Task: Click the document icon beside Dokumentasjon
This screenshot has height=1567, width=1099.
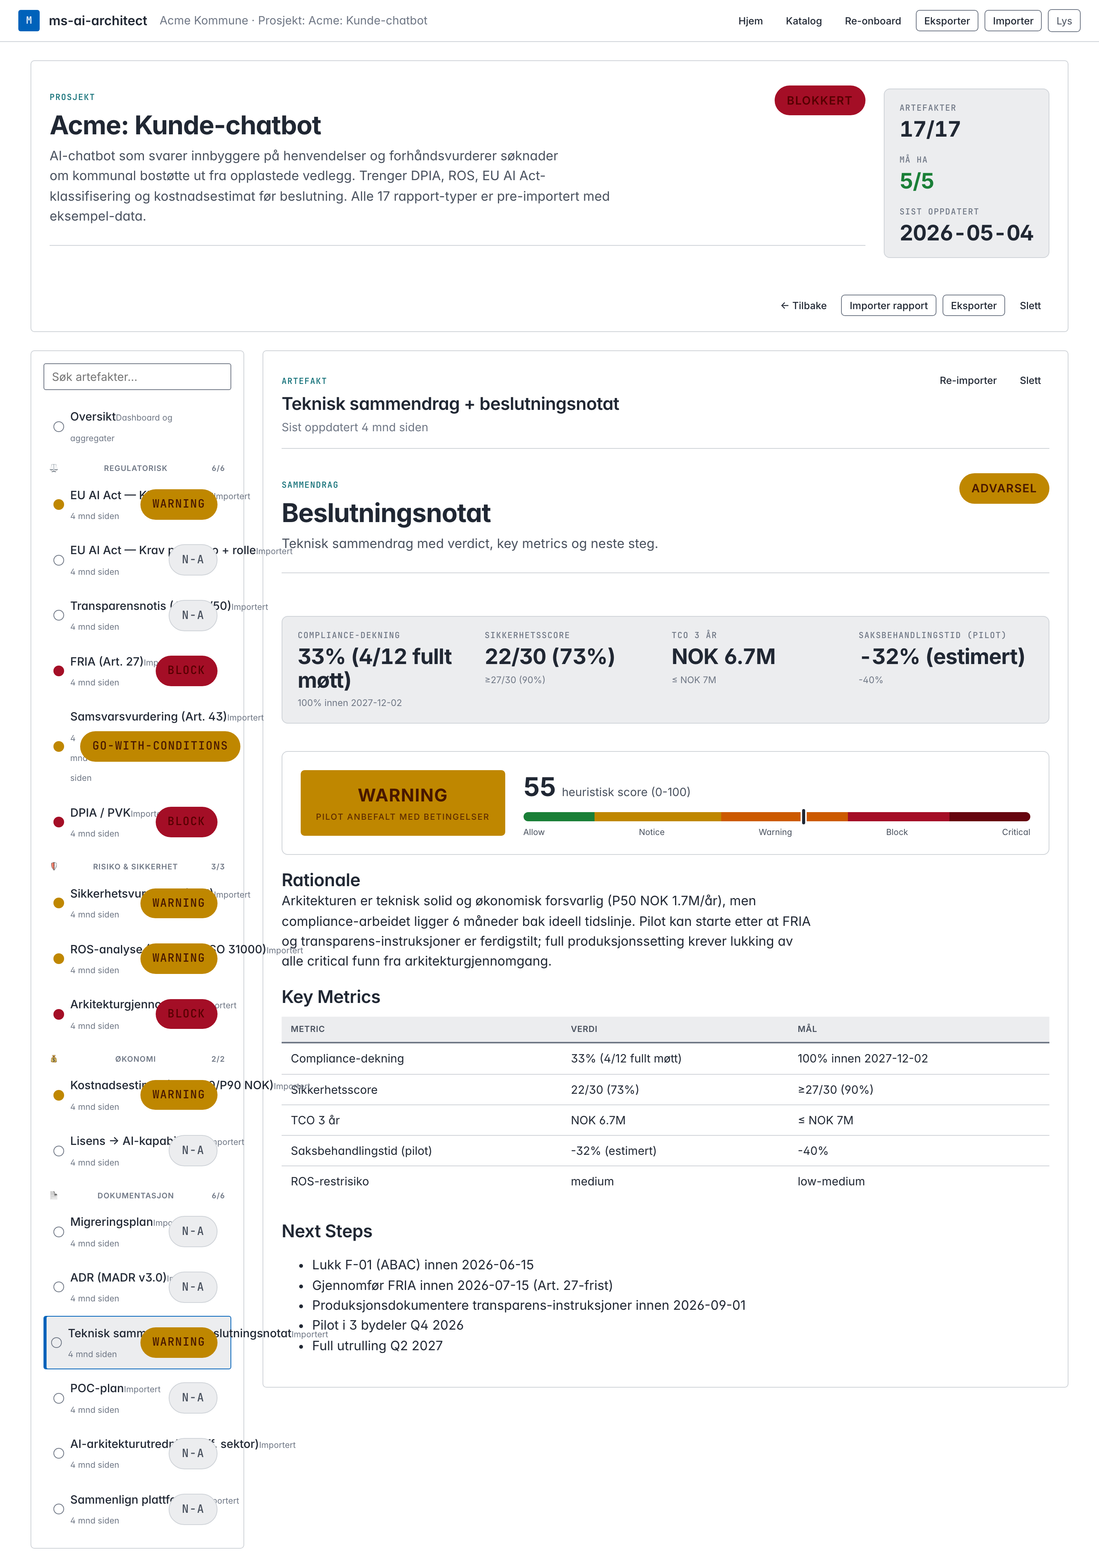Action: pos(54,1195)
